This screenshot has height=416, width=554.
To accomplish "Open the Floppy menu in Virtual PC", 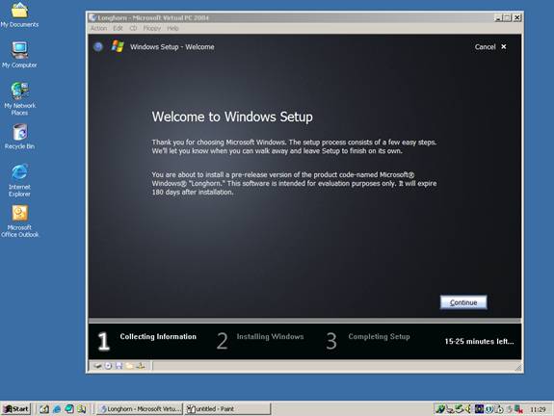I will tap(152, 28).
